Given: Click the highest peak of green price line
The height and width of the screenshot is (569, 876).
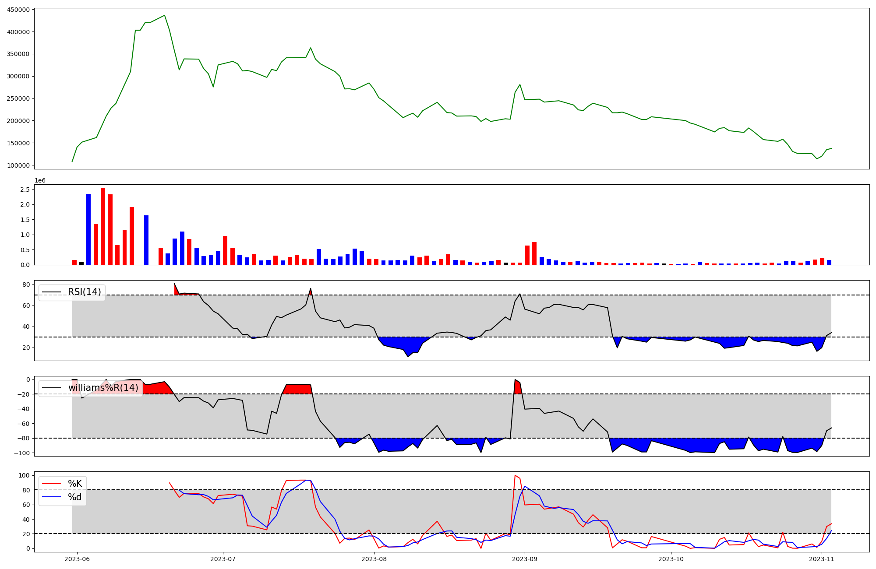Looking at the screenshot, I should [165, 15].
